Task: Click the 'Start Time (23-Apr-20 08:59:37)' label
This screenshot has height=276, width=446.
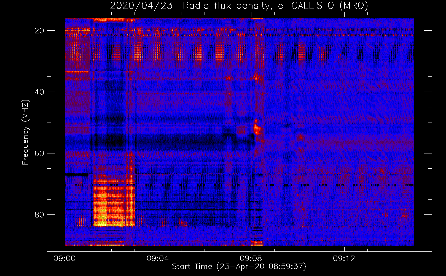Action: (x=239, y=267)
